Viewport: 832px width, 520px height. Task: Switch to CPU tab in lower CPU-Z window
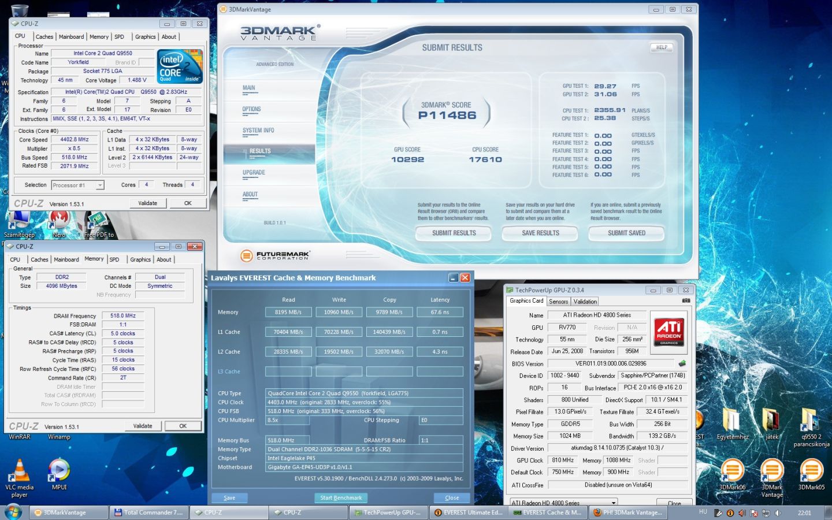(x=15, y=259)
